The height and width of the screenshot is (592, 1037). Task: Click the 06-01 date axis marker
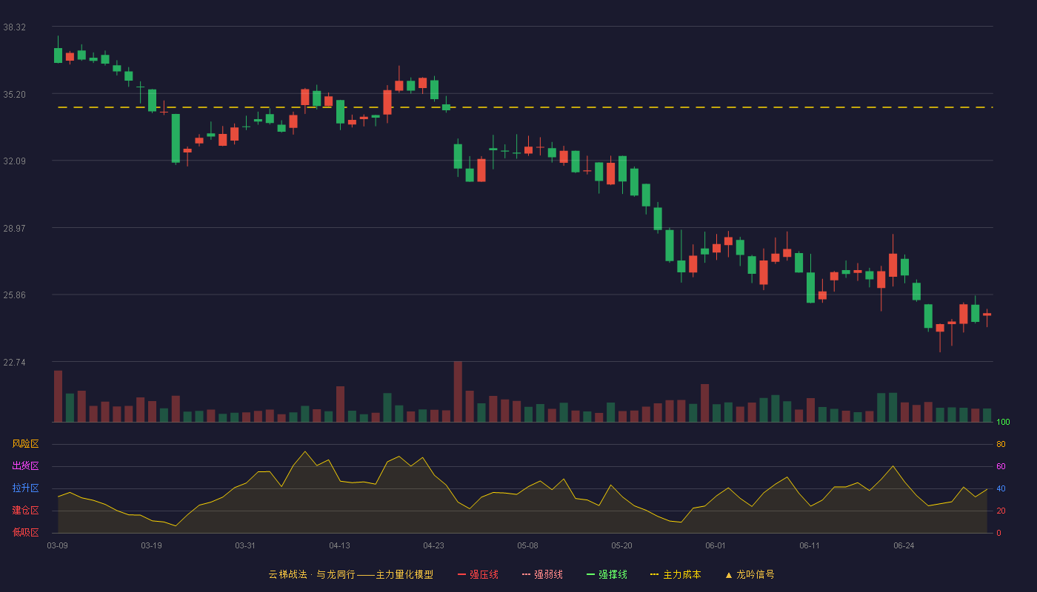point(716,545)
